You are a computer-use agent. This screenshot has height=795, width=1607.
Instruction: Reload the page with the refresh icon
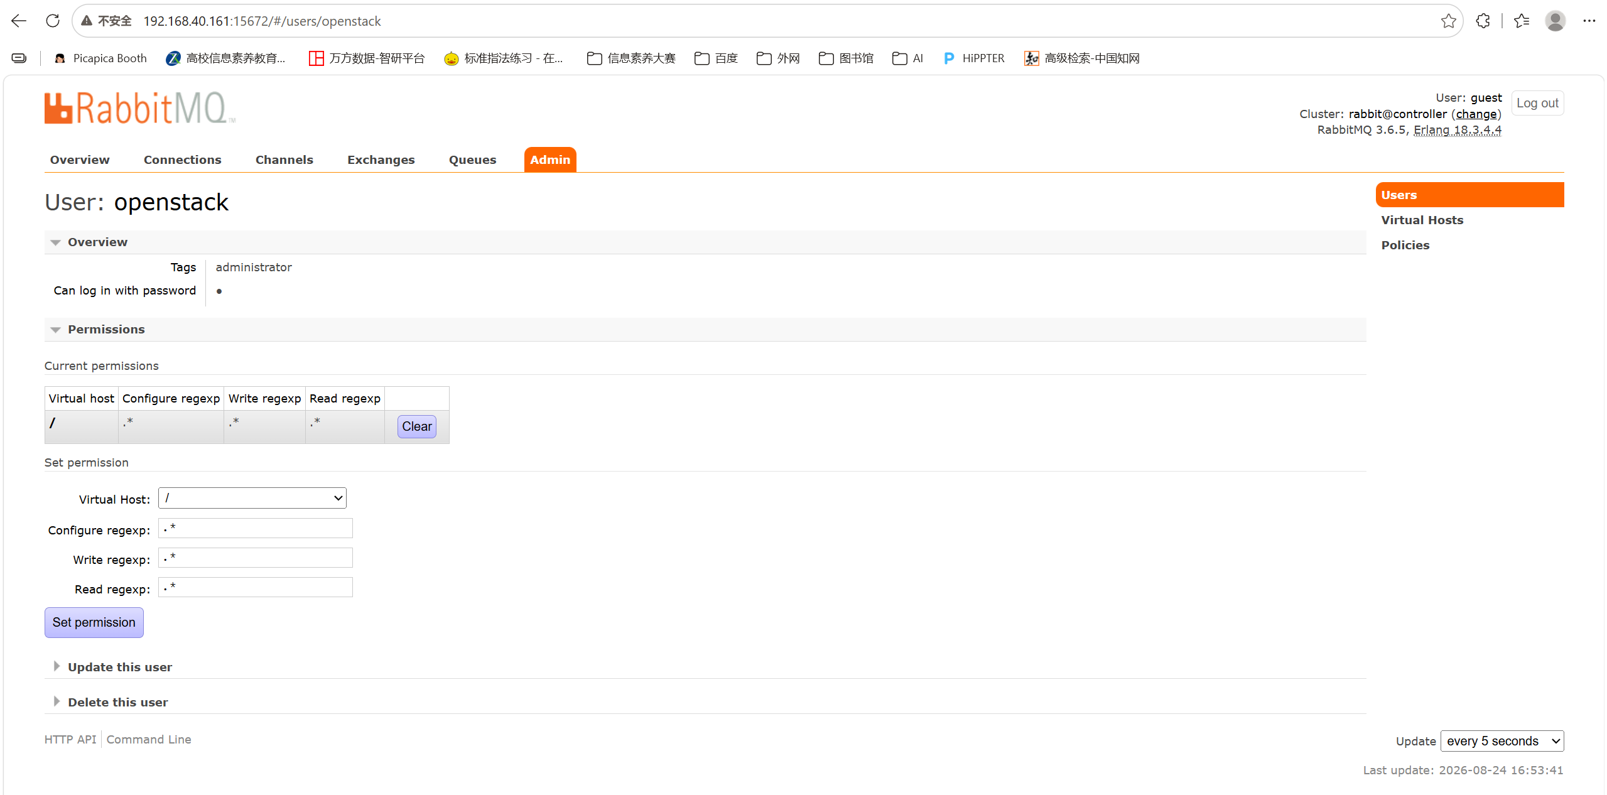point(53,21)
